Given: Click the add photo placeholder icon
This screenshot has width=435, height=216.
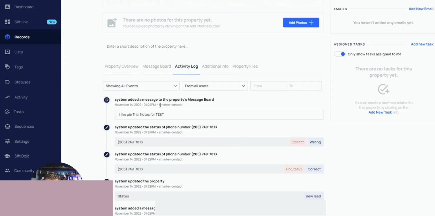Looking at the screenshot, I should pyautogui.click(x=112, y=23).
